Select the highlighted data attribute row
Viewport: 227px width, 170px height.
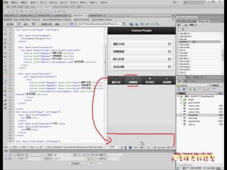tap(200, 42)
